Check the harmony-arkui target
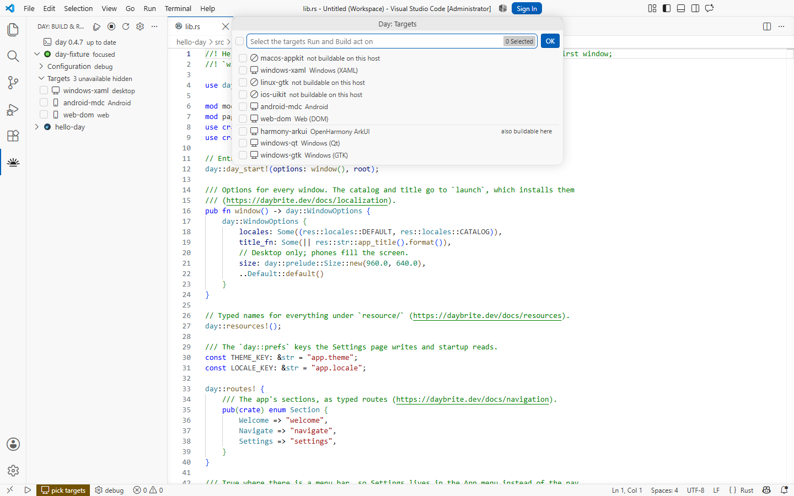 (243, 131)
